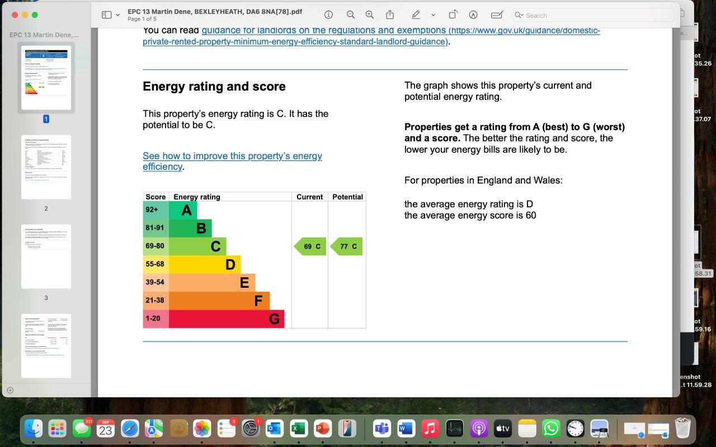Jump to page 3 thumbnail

[46, 256]
